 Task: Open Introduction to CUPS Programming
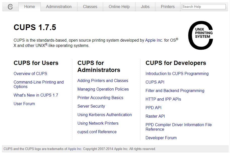pos(177,73)
